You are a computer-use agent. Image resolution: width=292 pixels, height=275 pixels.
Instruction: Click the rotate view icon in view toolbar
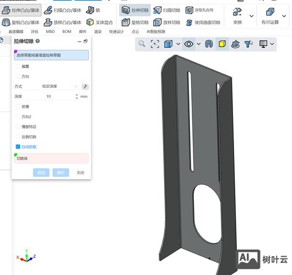click(x=235, y=44)
